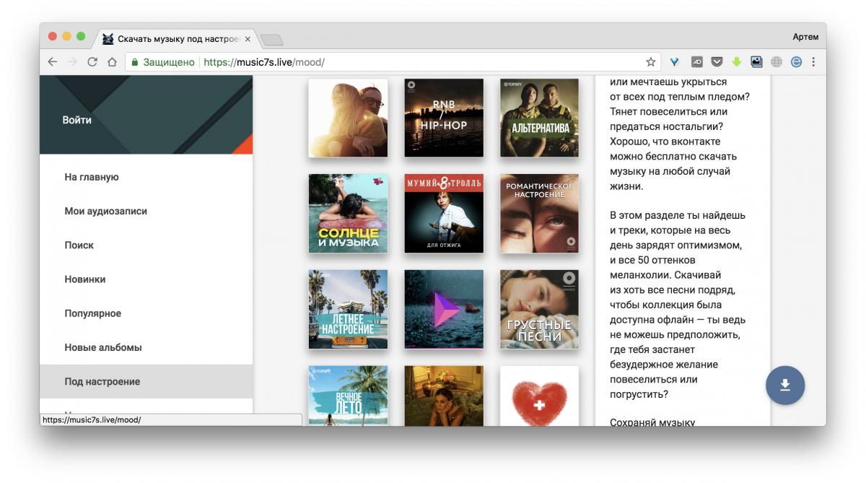Reload the page with the refresh icon
This screenshot has height=483, width=866.
(92, 62)
